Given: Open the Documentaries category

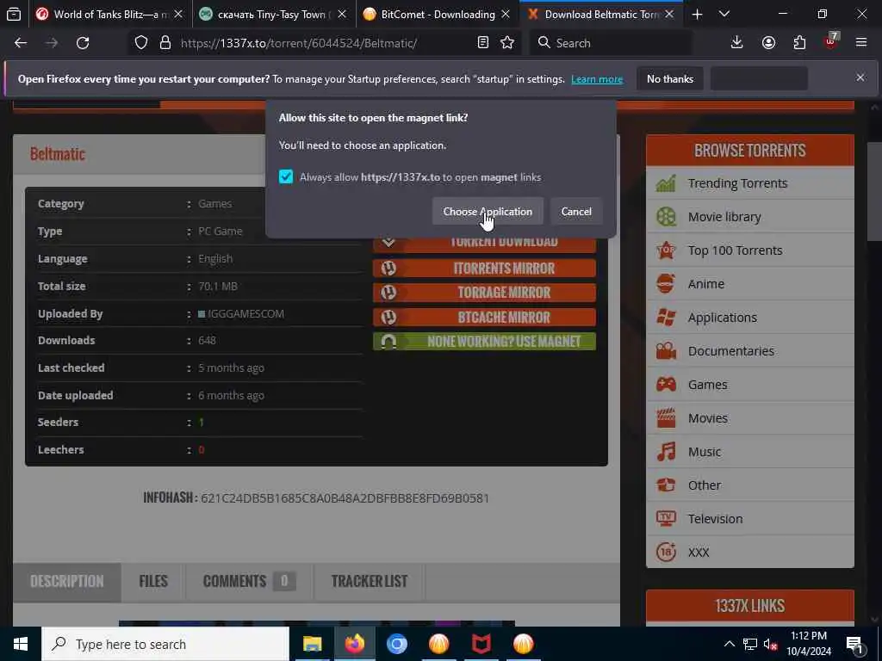Looking at the screenshot, I should tap(750, 351).
